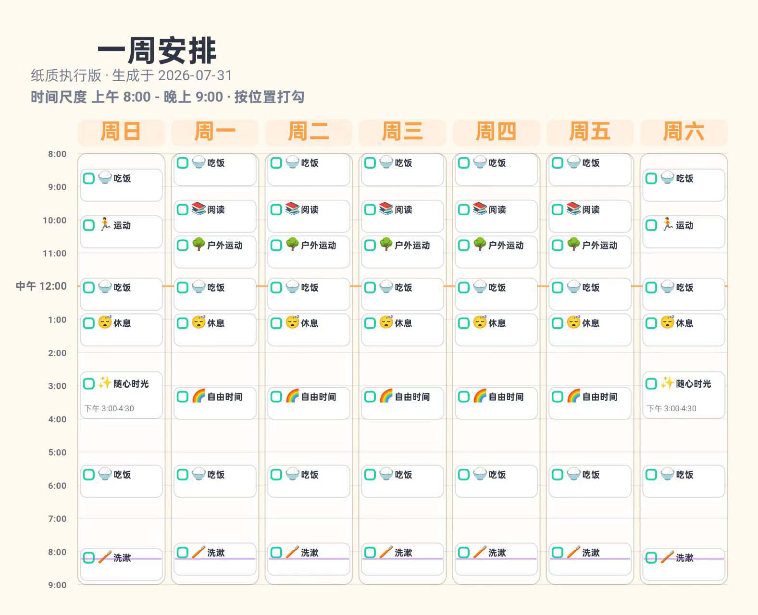758x615 pixels.
Task: Select the 周三 column header
Action: click(x=402, y=132)
